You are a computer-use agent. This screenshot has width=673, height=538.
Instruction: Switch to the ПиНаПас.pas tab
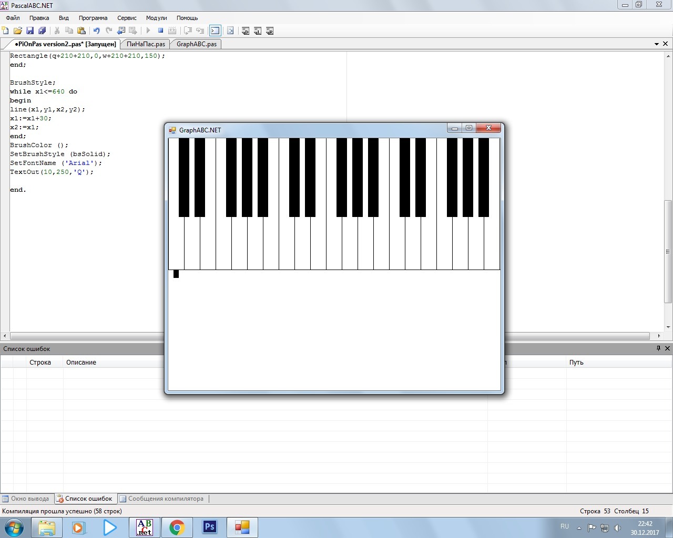tap(146, 44)
